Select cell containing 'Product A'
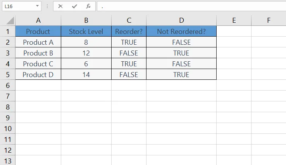Viewport: 286px width, 165px height. click(x=38, y=42)
